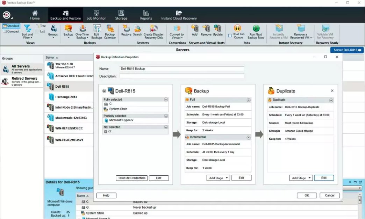Click the Update servers icon

click(x=217, y=29)
